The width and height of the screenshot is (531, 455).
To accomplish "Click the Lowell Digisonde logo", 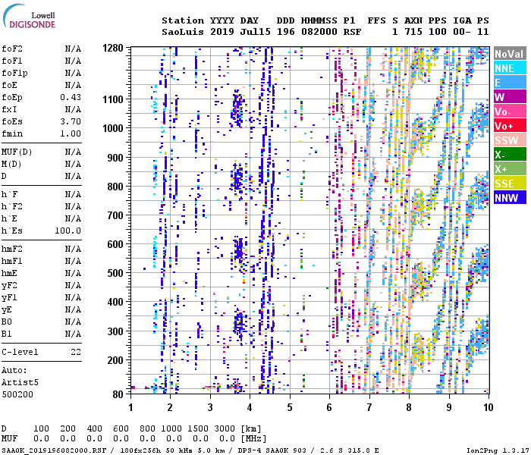I will (29, 16).
